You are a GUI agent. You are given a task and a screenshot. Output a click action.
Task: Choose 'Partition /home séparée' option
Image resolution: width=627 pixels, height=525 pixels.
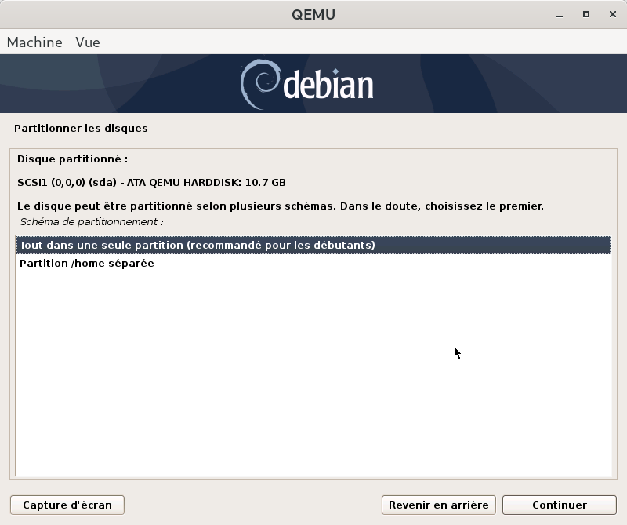click(x=87, y=264)
